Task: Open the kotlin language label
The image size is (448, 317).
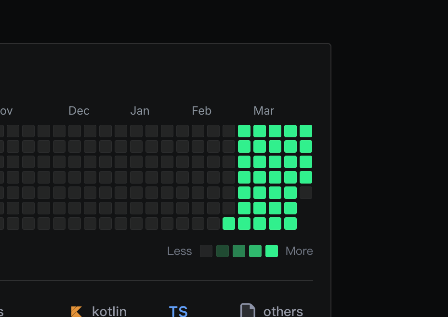Action: coord(109,311)
